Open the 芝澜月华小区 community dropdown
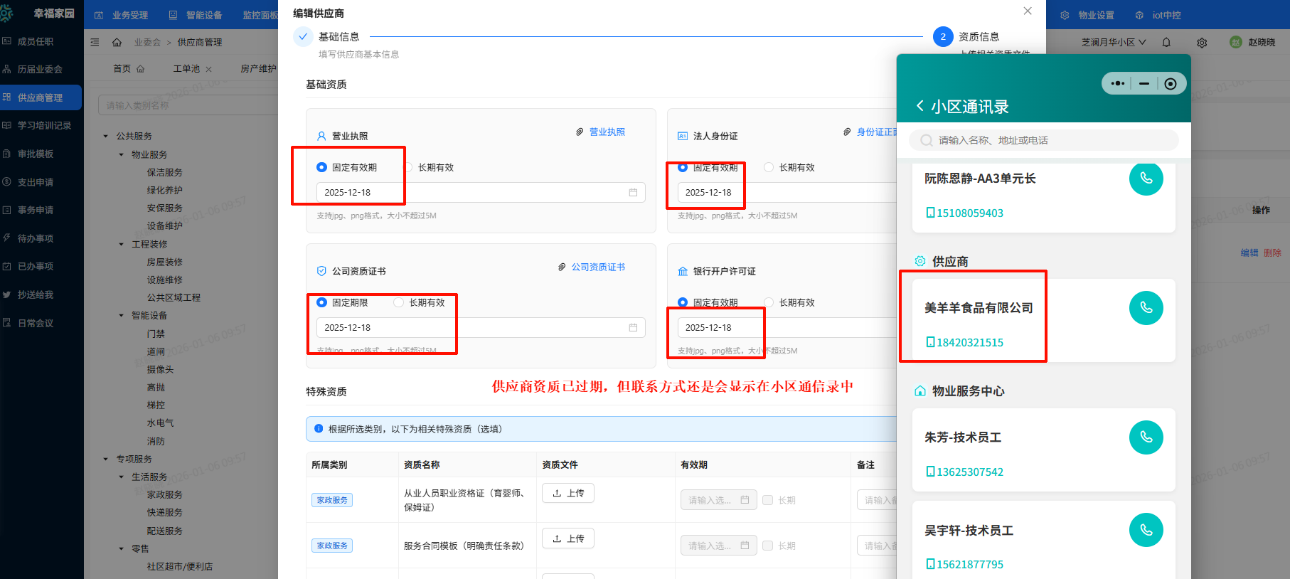 pos(1113,43)
